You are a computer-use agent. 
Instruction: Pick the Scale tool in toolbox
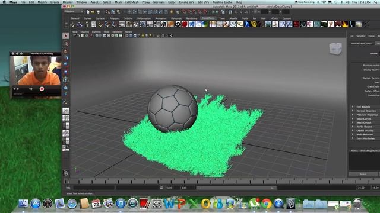(x=66, y=72)
